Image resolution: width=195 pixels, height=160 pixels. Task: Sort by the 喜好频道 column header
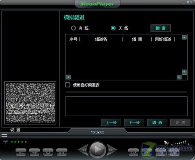pos(163,39)
